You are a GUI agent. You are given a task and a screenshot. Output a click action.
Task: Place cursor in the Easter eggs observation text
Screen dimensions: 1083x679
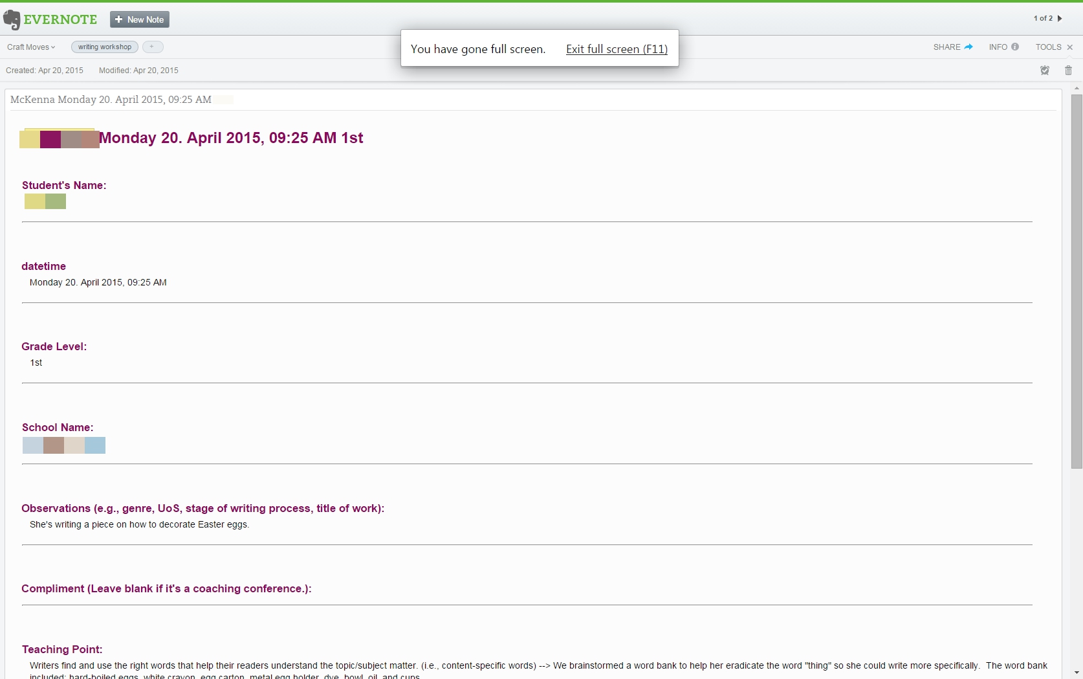point(139,525)
